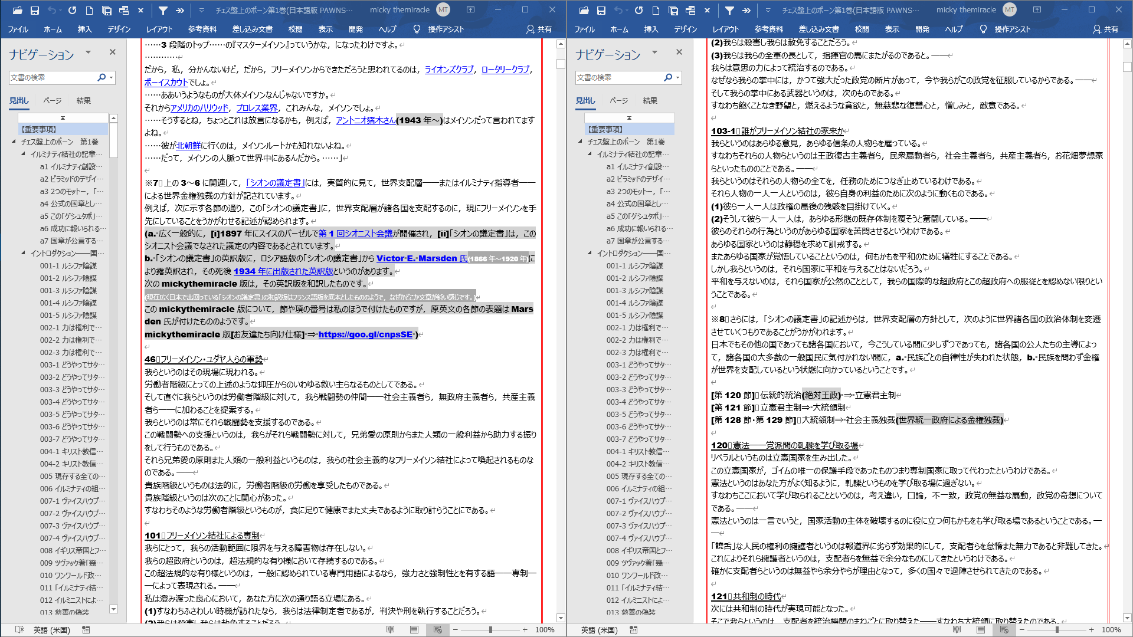
Task: Collapse イルミナティ結社の記章 heading, left pane
Action: click(24, 154)
